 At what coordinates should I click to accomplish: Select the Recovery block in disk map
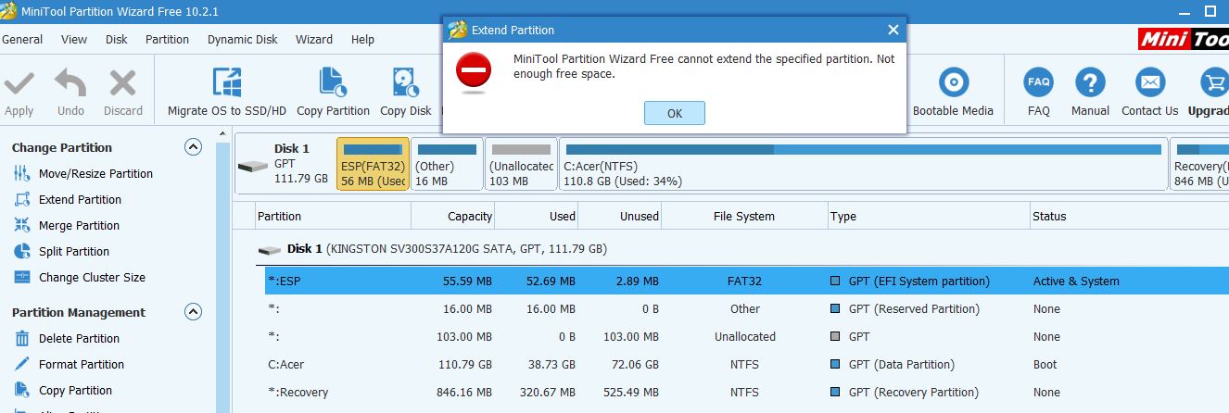(1199, 164)
